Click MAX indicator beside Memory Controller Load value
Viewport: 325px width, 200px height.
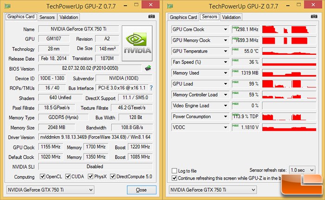coord(235,93)
